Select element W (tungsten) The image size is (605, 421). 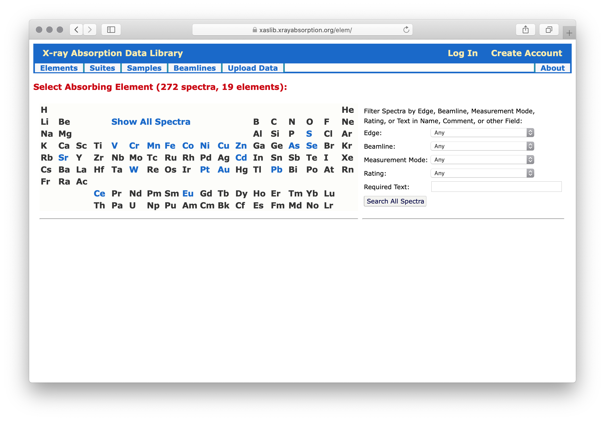[134, 170]
